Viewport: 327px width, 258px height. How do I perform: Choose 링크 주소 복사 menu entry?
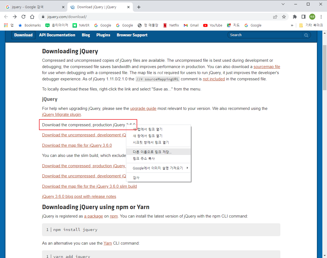point(158,159)
